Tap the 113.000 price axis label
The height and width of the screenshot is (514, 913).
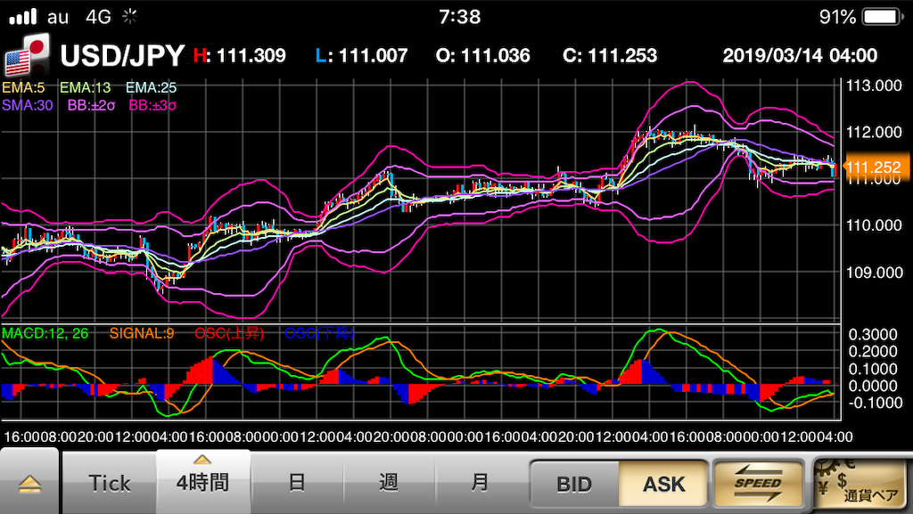pos(874,86)
